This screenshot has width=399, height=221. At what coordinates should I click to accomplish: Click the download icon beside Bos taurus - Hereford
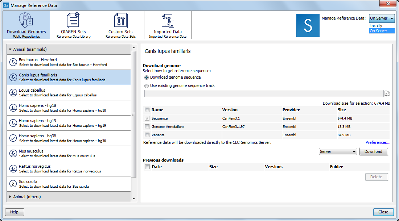[13, 62]
